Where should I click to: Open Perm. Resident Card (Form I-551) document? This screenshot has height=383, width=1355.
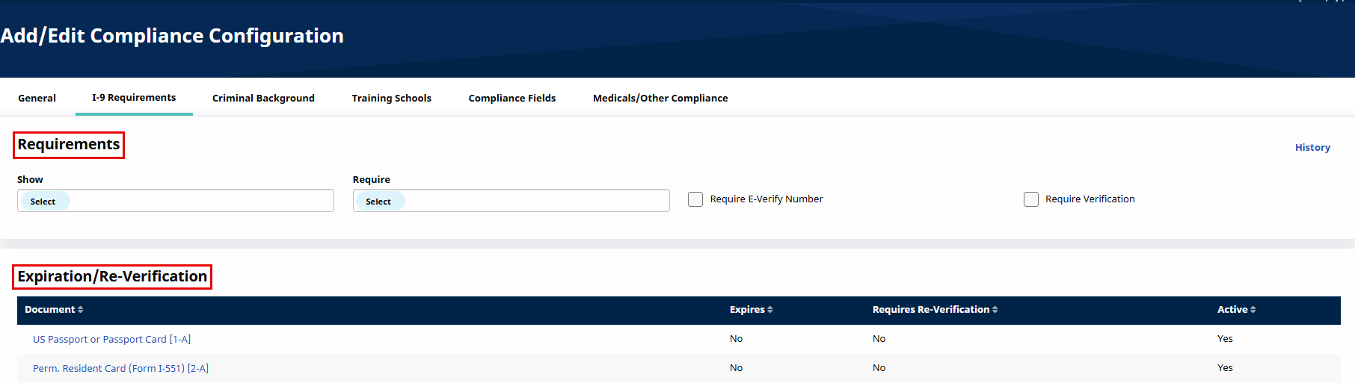(x=120, y=368)
